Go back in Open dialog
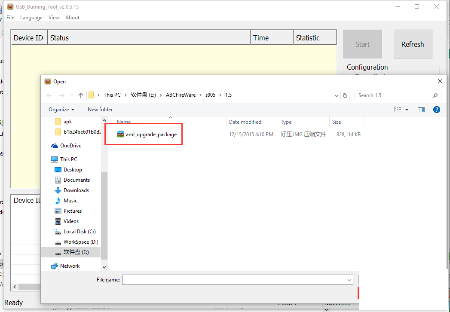 coord(49,95)
